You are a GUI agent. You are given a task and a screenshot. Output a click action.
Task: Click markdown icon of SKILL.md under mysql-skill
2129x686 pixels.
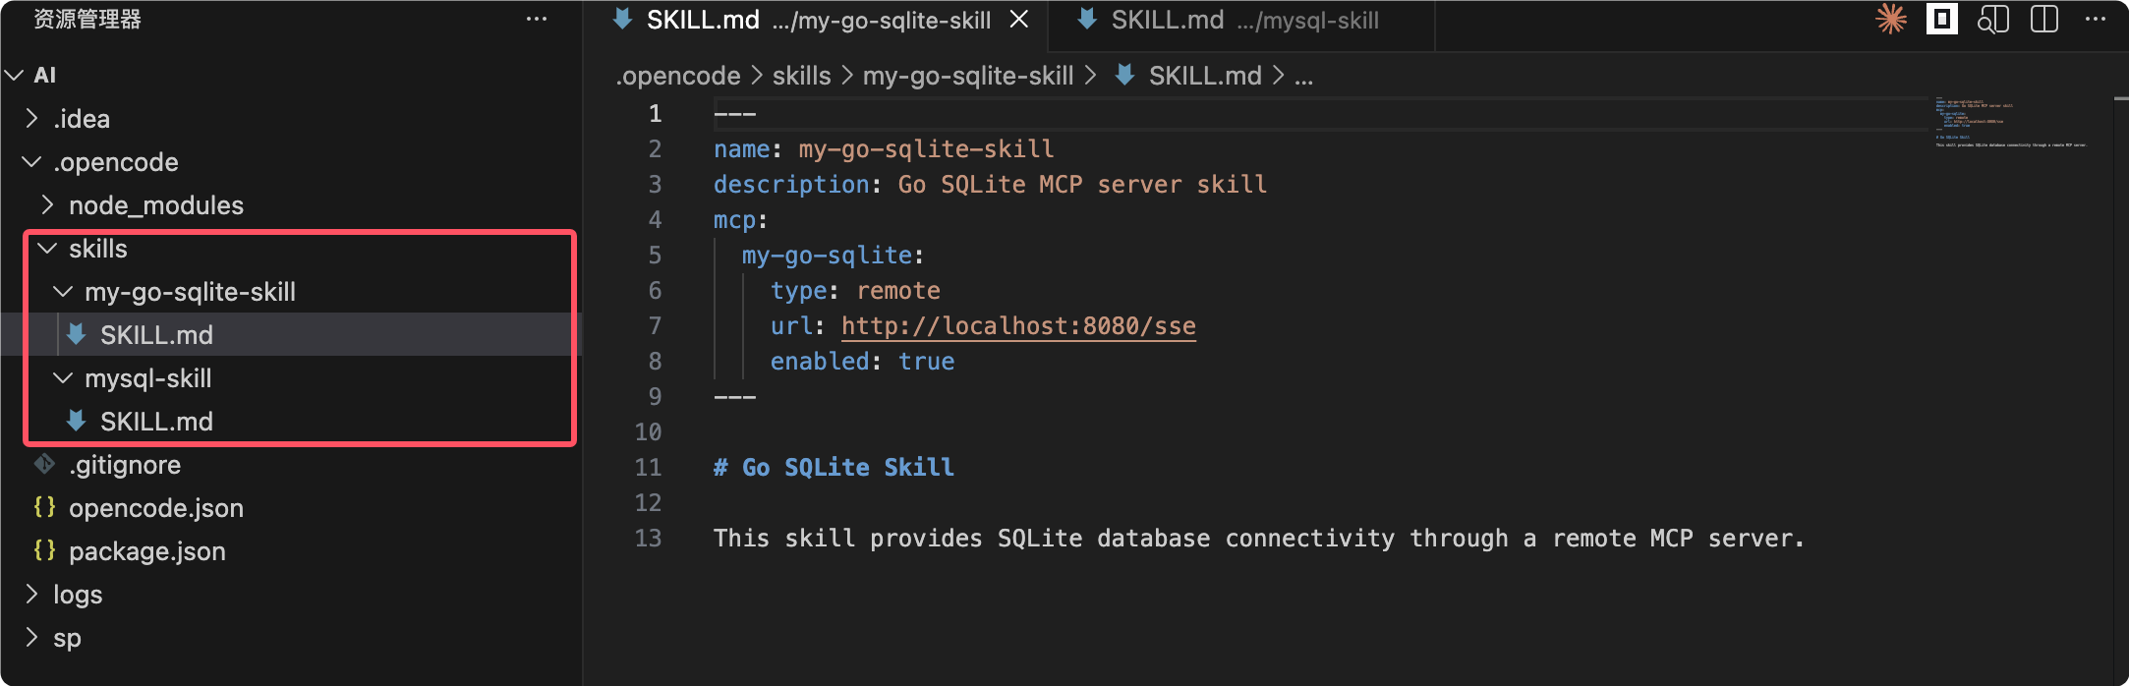tap(76, 422)
